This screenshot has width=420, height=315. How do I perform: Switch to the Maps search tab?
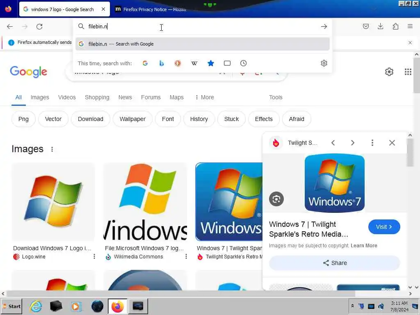tap(176, 97)
